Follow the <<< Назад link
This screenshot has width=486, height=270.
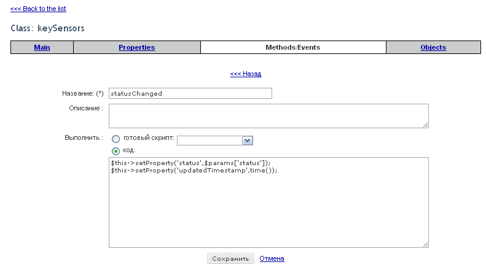click(x=246, y=74)
